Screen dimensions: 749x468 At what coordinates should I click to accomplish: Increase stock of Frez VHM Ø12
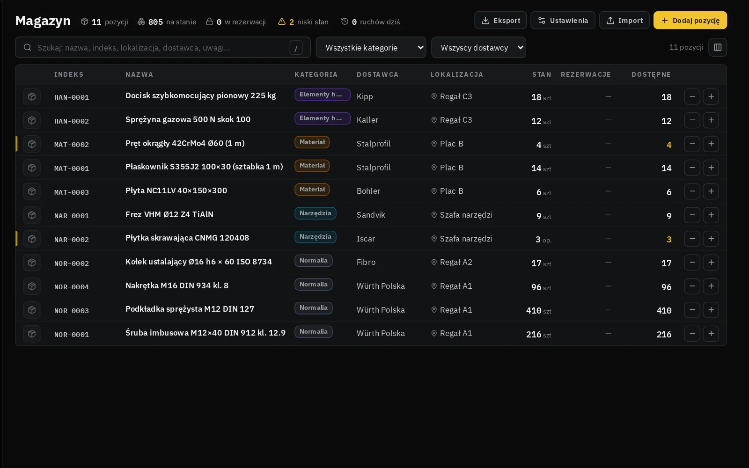click(x=711, y=215)
